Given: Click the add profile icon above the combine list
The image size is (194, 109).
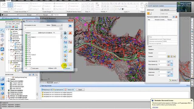Looking at the screenshot, I should point(174,17).
